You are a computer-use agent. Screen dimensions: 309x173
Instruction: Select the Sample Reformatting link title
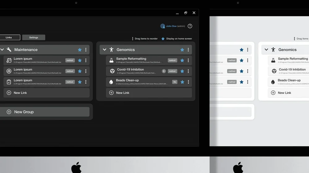(x=131, y=58)
